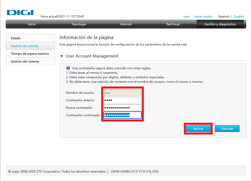The image size is (251, 181).
Task: Switch the language to English
Action: (x=239, y=16)
